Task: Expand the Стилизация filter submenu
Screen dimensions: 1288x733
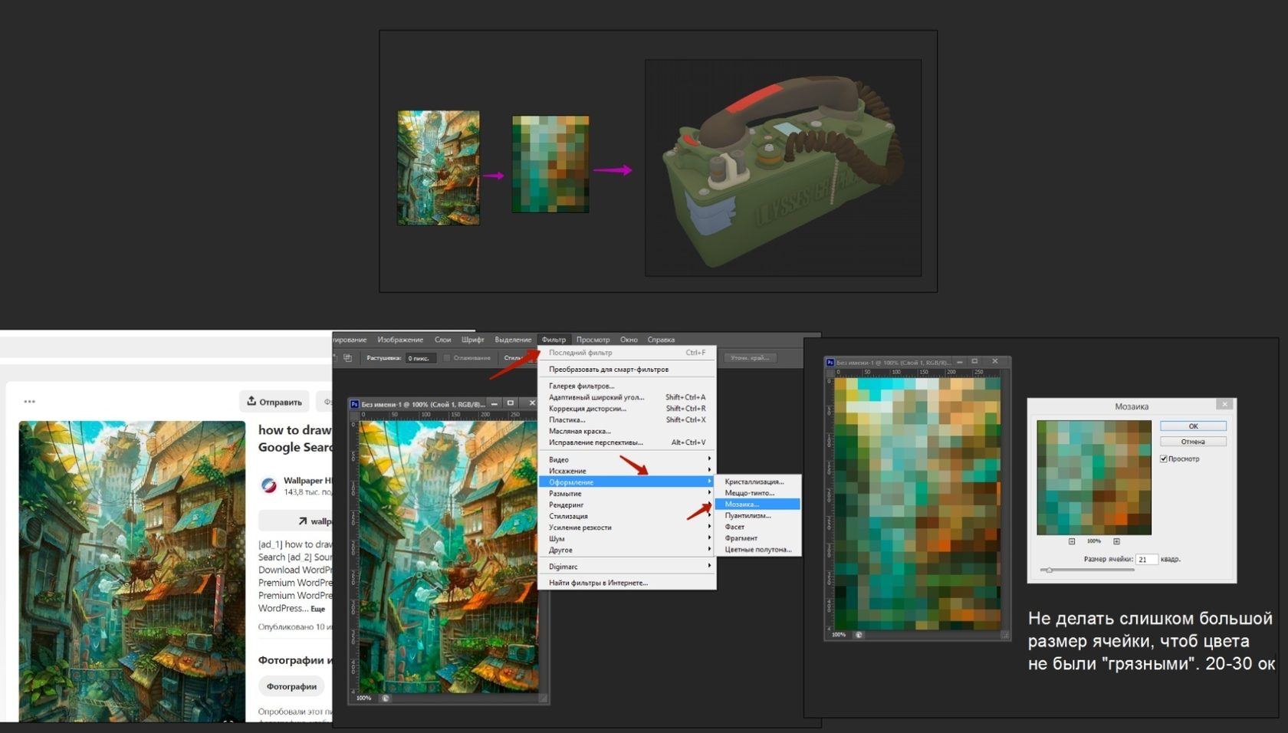Action: [627, 516]
